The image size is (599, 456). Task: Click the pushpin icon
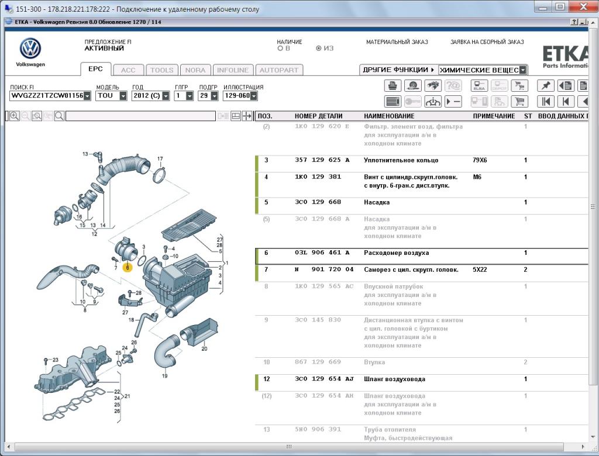click(546, 85)
